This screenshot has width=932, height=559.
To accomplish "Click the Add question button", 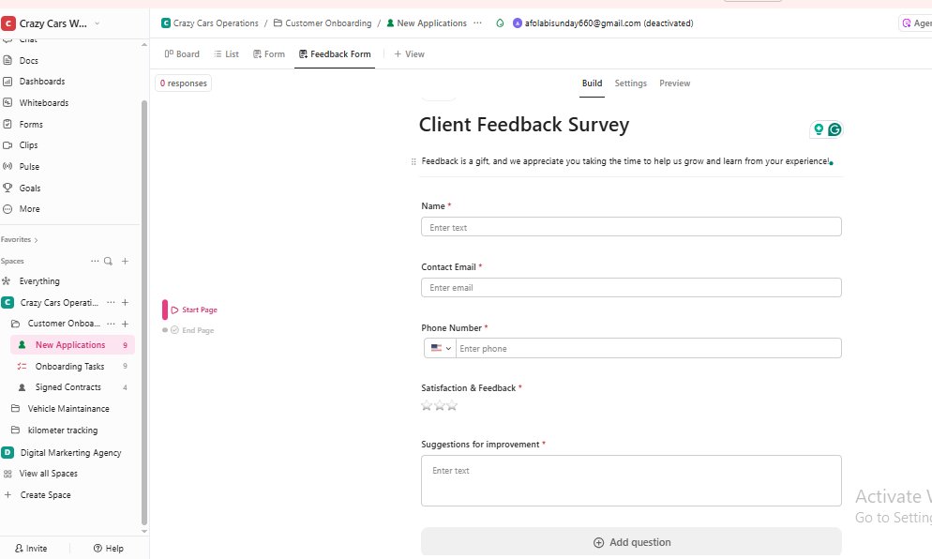I will (x=630, y=542).
